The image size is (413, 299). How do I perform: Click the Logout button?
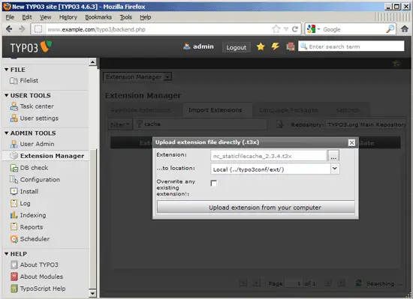click(237, 47)
